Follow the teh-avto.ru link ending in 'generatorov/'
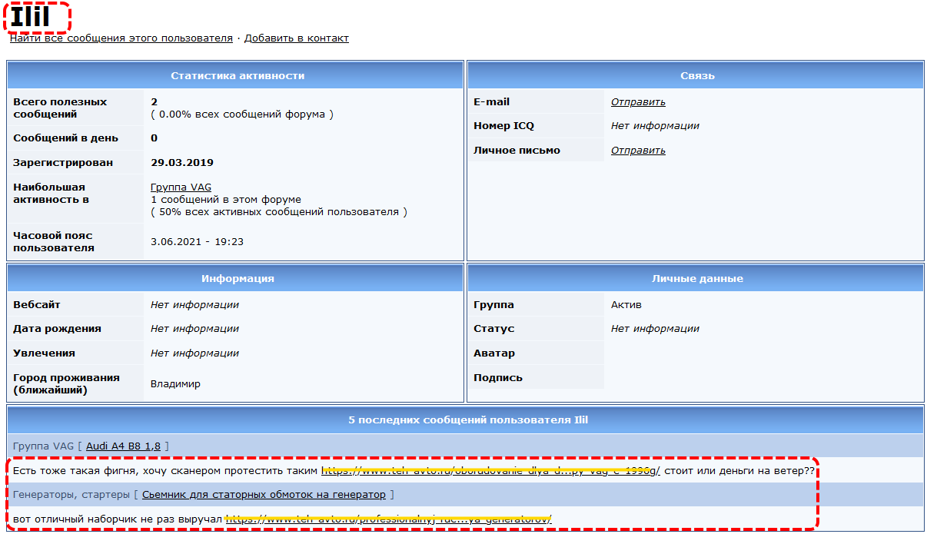This screenshot has height=534, width=927. pyautogui.click(x=388, y=519)
